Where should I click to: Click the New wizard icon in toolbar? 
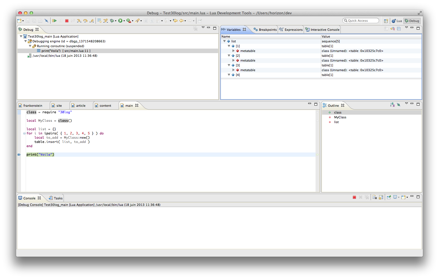click(x=19, y=21)
